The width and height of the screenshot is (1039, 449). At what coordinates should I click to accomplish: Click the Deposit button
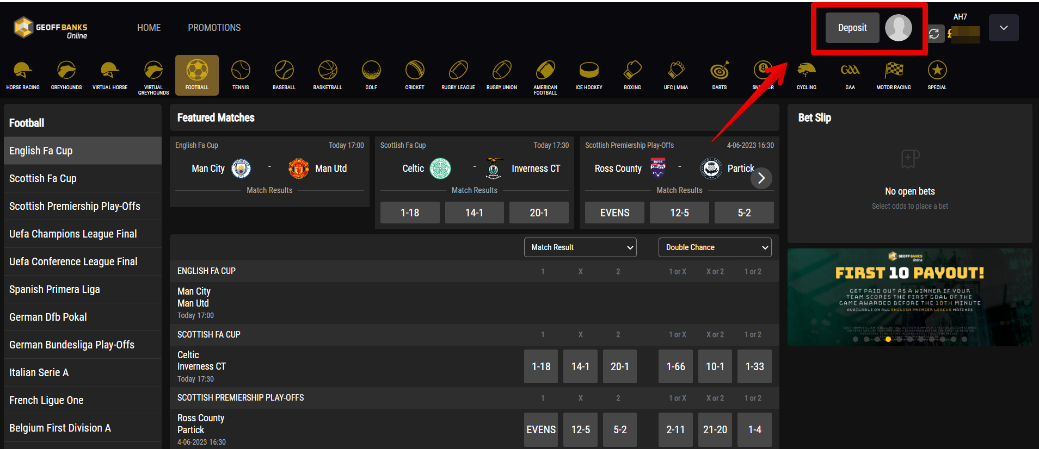tap(852, 28)
